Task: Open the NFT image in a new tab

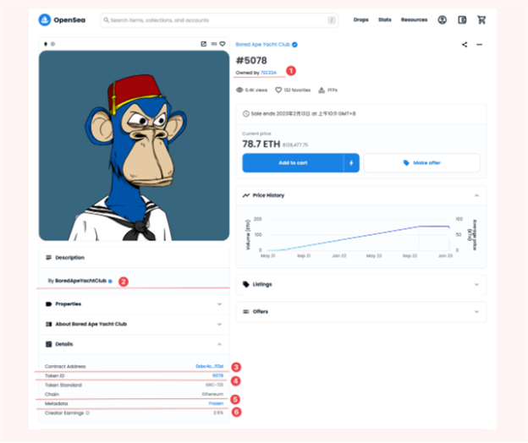Action: (203, 44)
